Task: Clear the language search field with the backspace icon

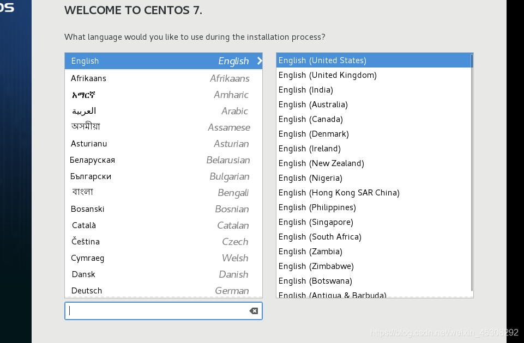Action: tap(254, 311)
